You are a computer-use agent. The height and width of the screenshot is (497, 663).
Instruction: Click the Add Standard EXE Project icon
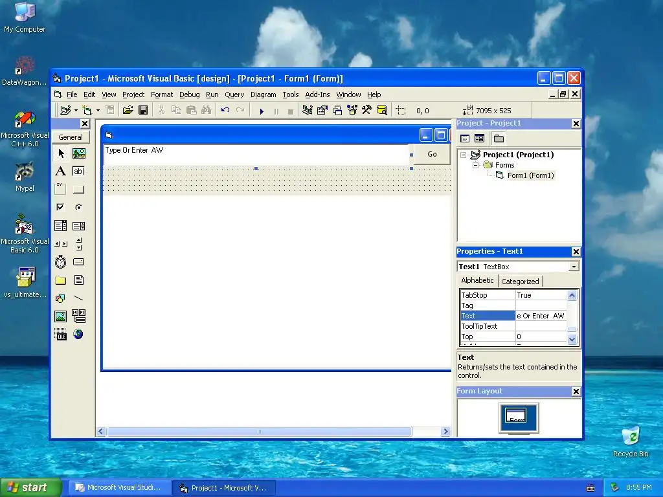[65, 111]
